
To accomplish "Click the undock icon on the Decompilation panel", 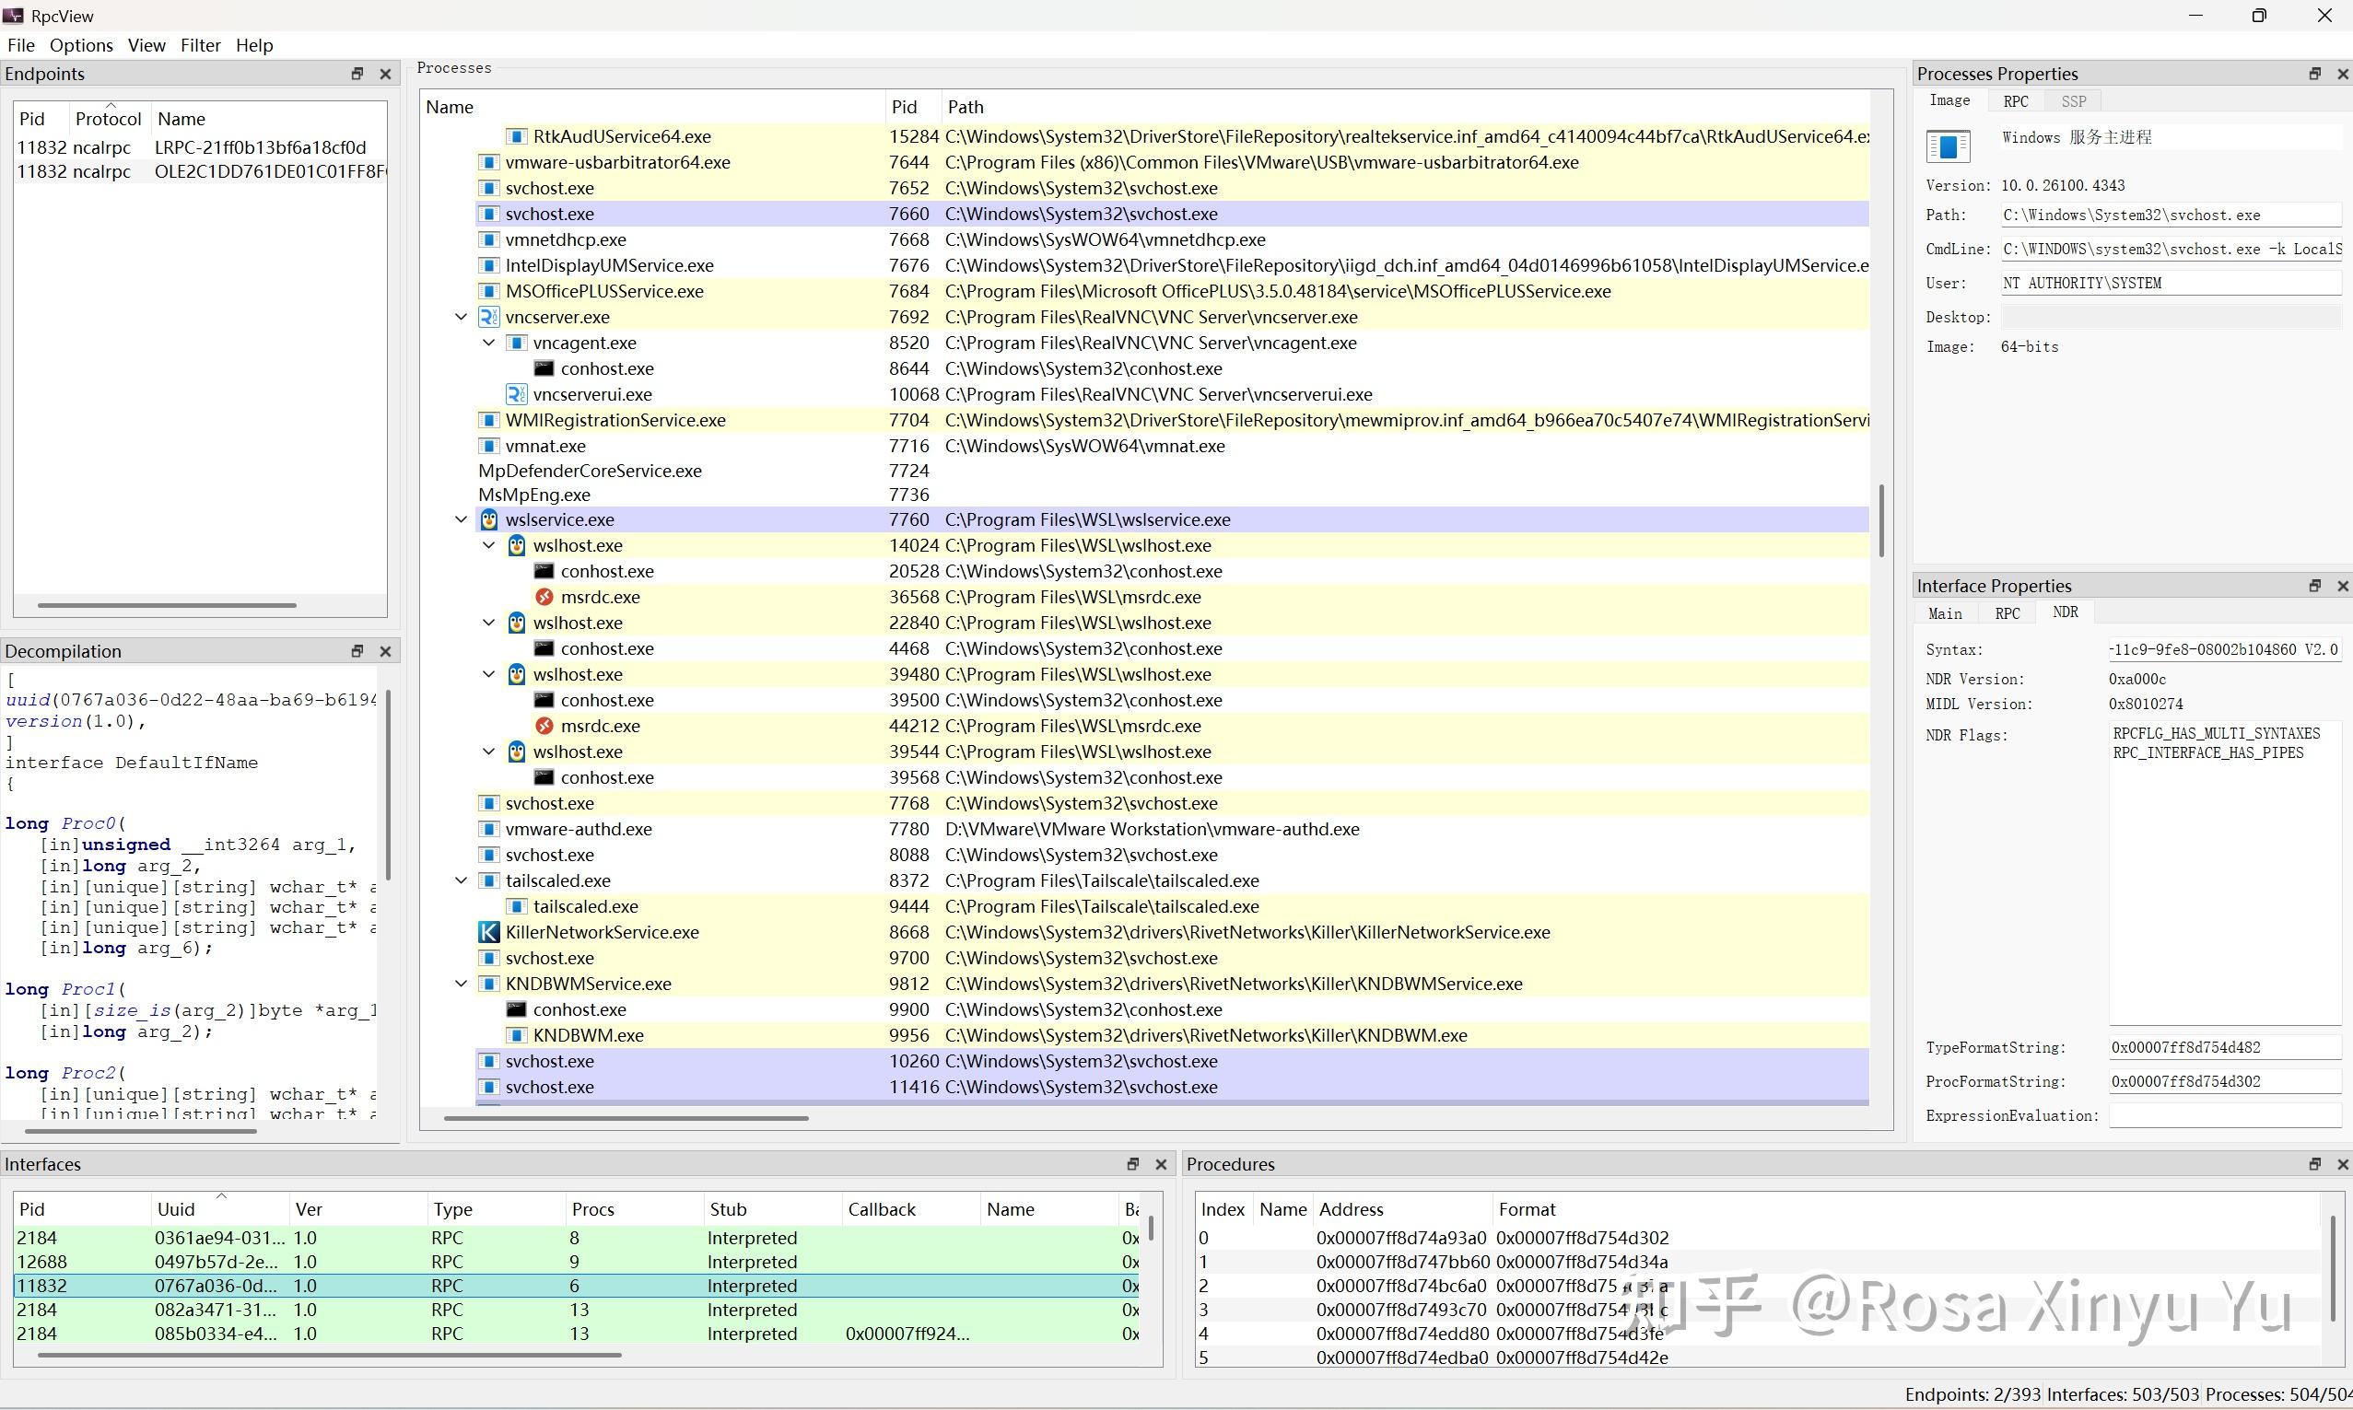I will (x=357, y=651).
